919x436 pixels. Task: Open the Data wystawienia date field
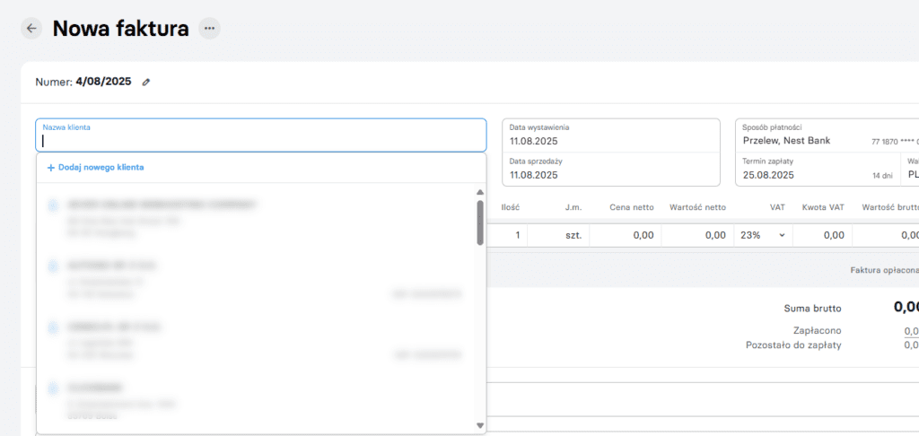[x=610, y=135]
